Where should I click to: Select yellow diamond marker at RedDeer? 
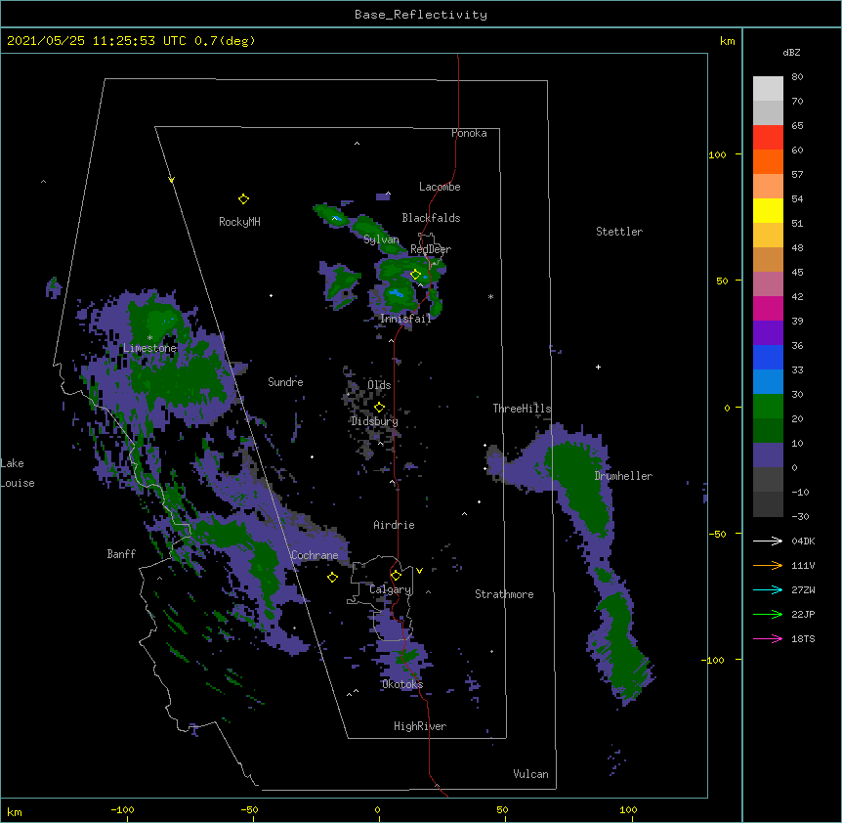[x=415, y=275]
